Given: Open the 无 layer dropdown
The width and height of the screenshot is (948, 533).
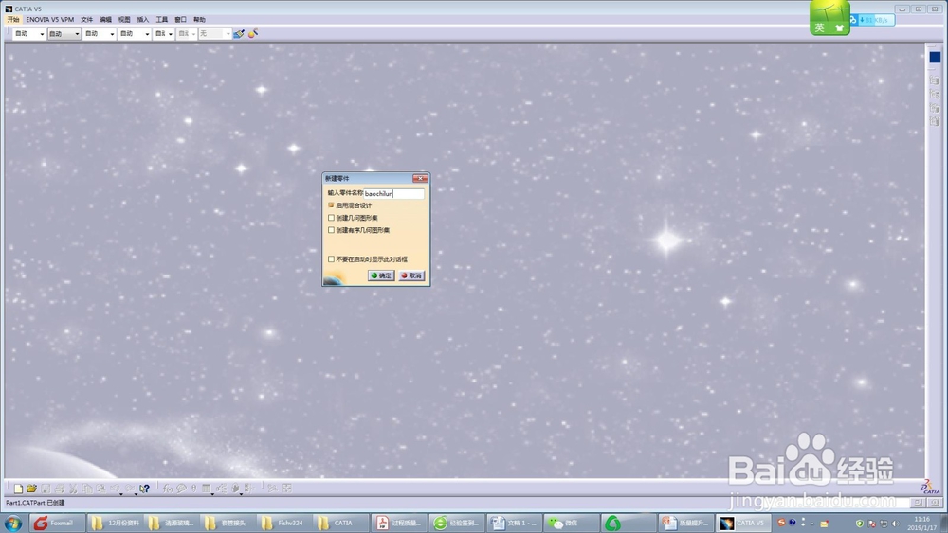Looking at the screenshot, I should [x=215, y=34].
